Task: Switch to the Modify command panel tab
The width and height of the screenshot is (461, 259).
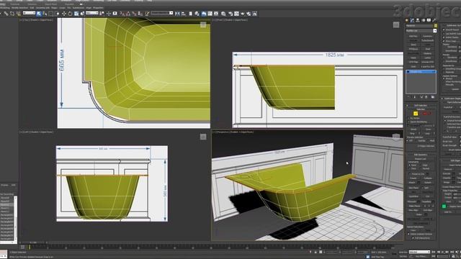Action: (412, 20)
